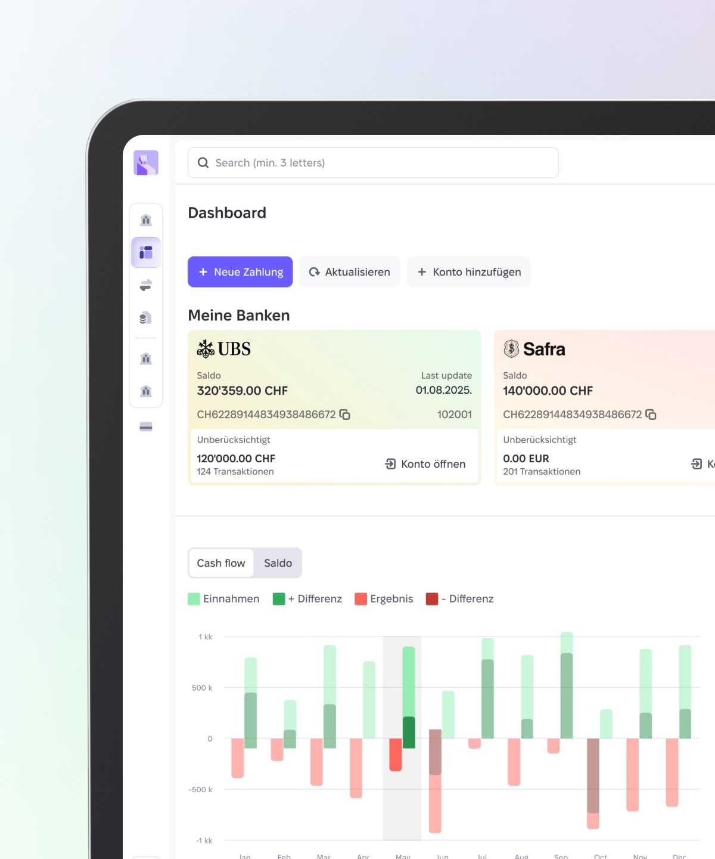Switch to the Saldo tab
The width and height of the screenshot is (715, 859).
[x=278, y=563]
